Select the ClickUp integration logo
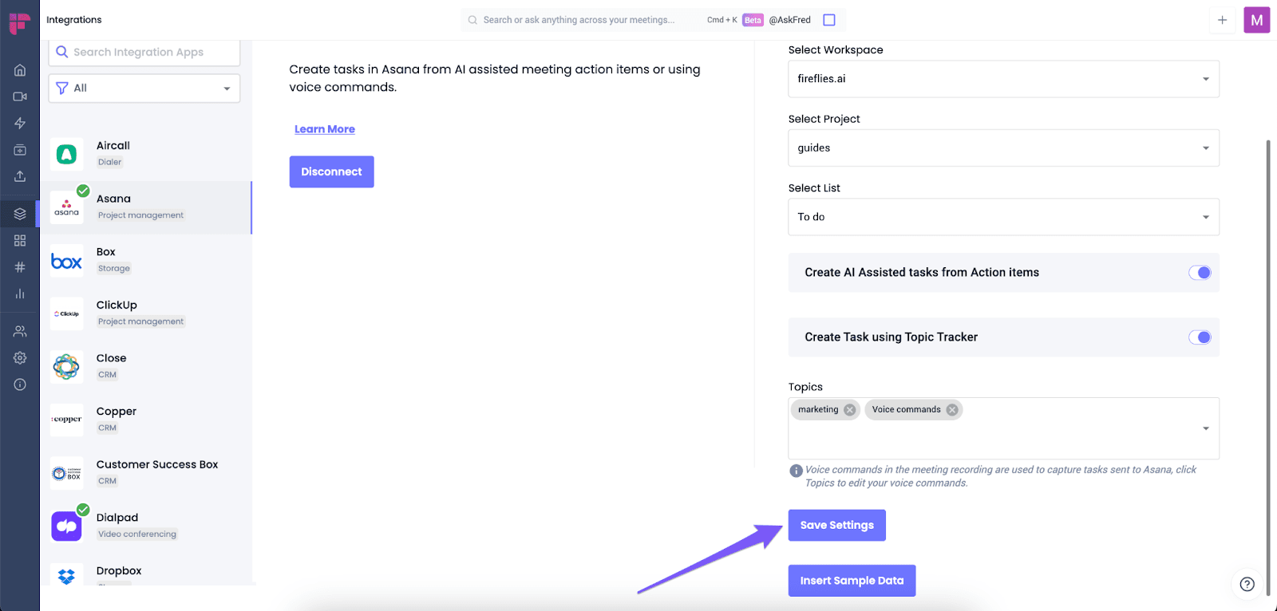This screenshot has height=611, width=1277. click(67, 313)
